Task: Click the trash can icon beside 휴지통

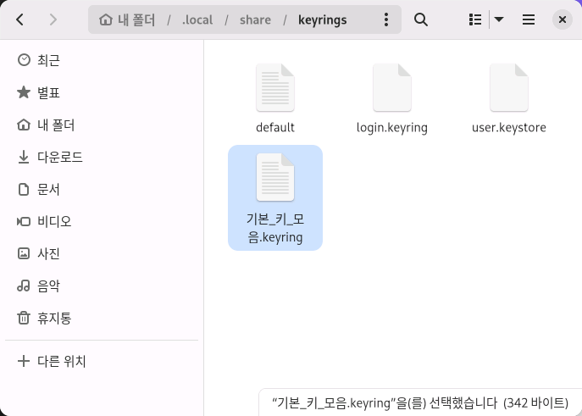Action: point(24,318)
